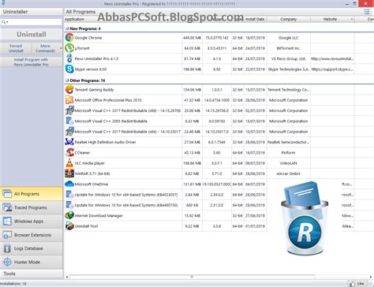The width and height of the screenshot is (374, 287).
Task: Sort by the Install Date column header
Action: tap(255, 19)
